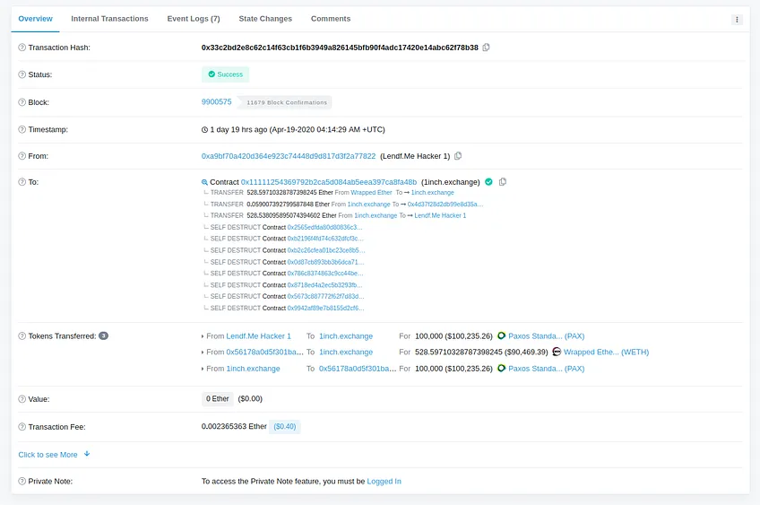This screenshot has width=760, height=505.
Task: Open self-destructed contract 0x2565edfda80d80836c3...
Action: tap(324, 227)
